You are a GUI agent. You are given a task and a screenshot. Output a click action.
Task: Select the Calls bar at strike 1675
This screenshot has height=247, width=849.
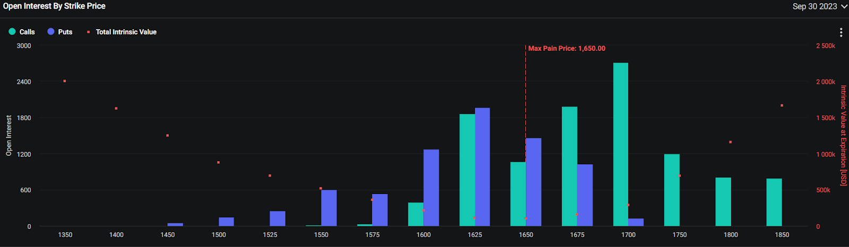tap(569, 166)
